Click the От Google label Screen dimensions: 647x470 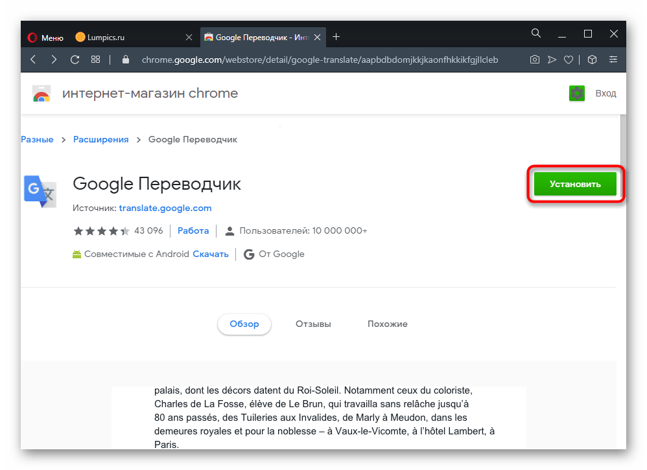click(281, 254)
